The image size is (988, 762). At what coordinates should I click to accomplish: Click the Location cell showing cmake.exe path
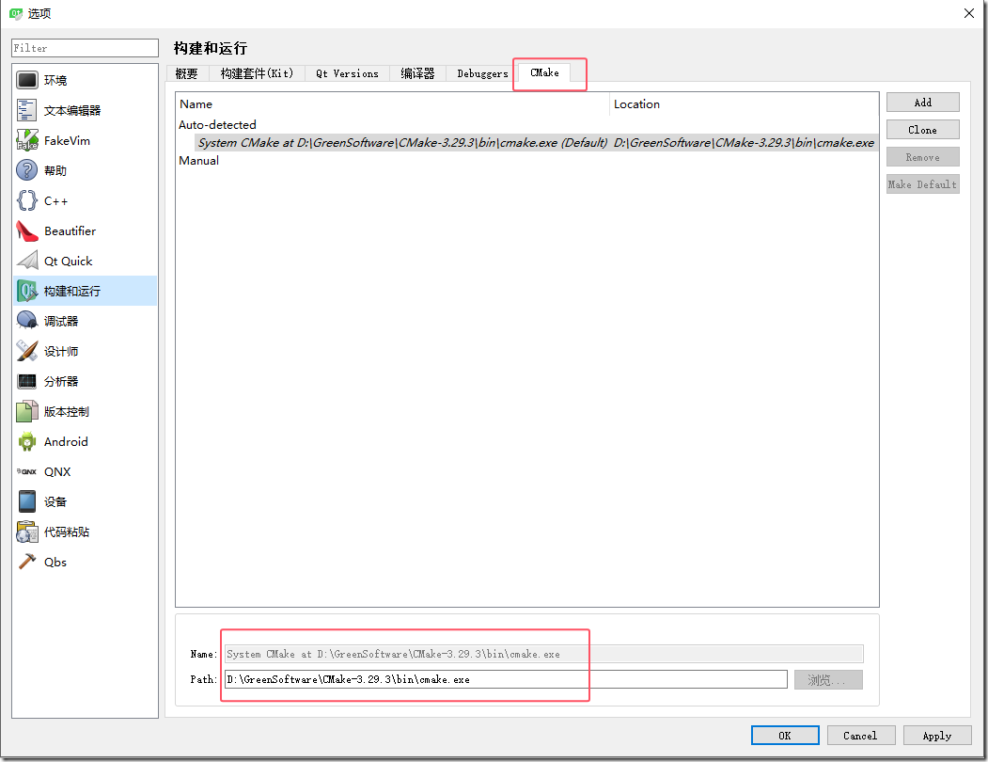(x=745, y=143)
